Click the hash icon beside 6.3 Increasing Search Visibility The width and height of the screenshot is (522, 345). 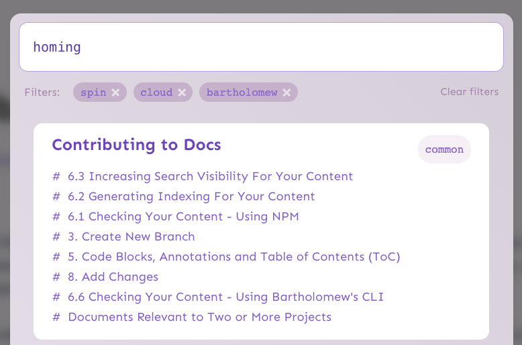point(56,177)
